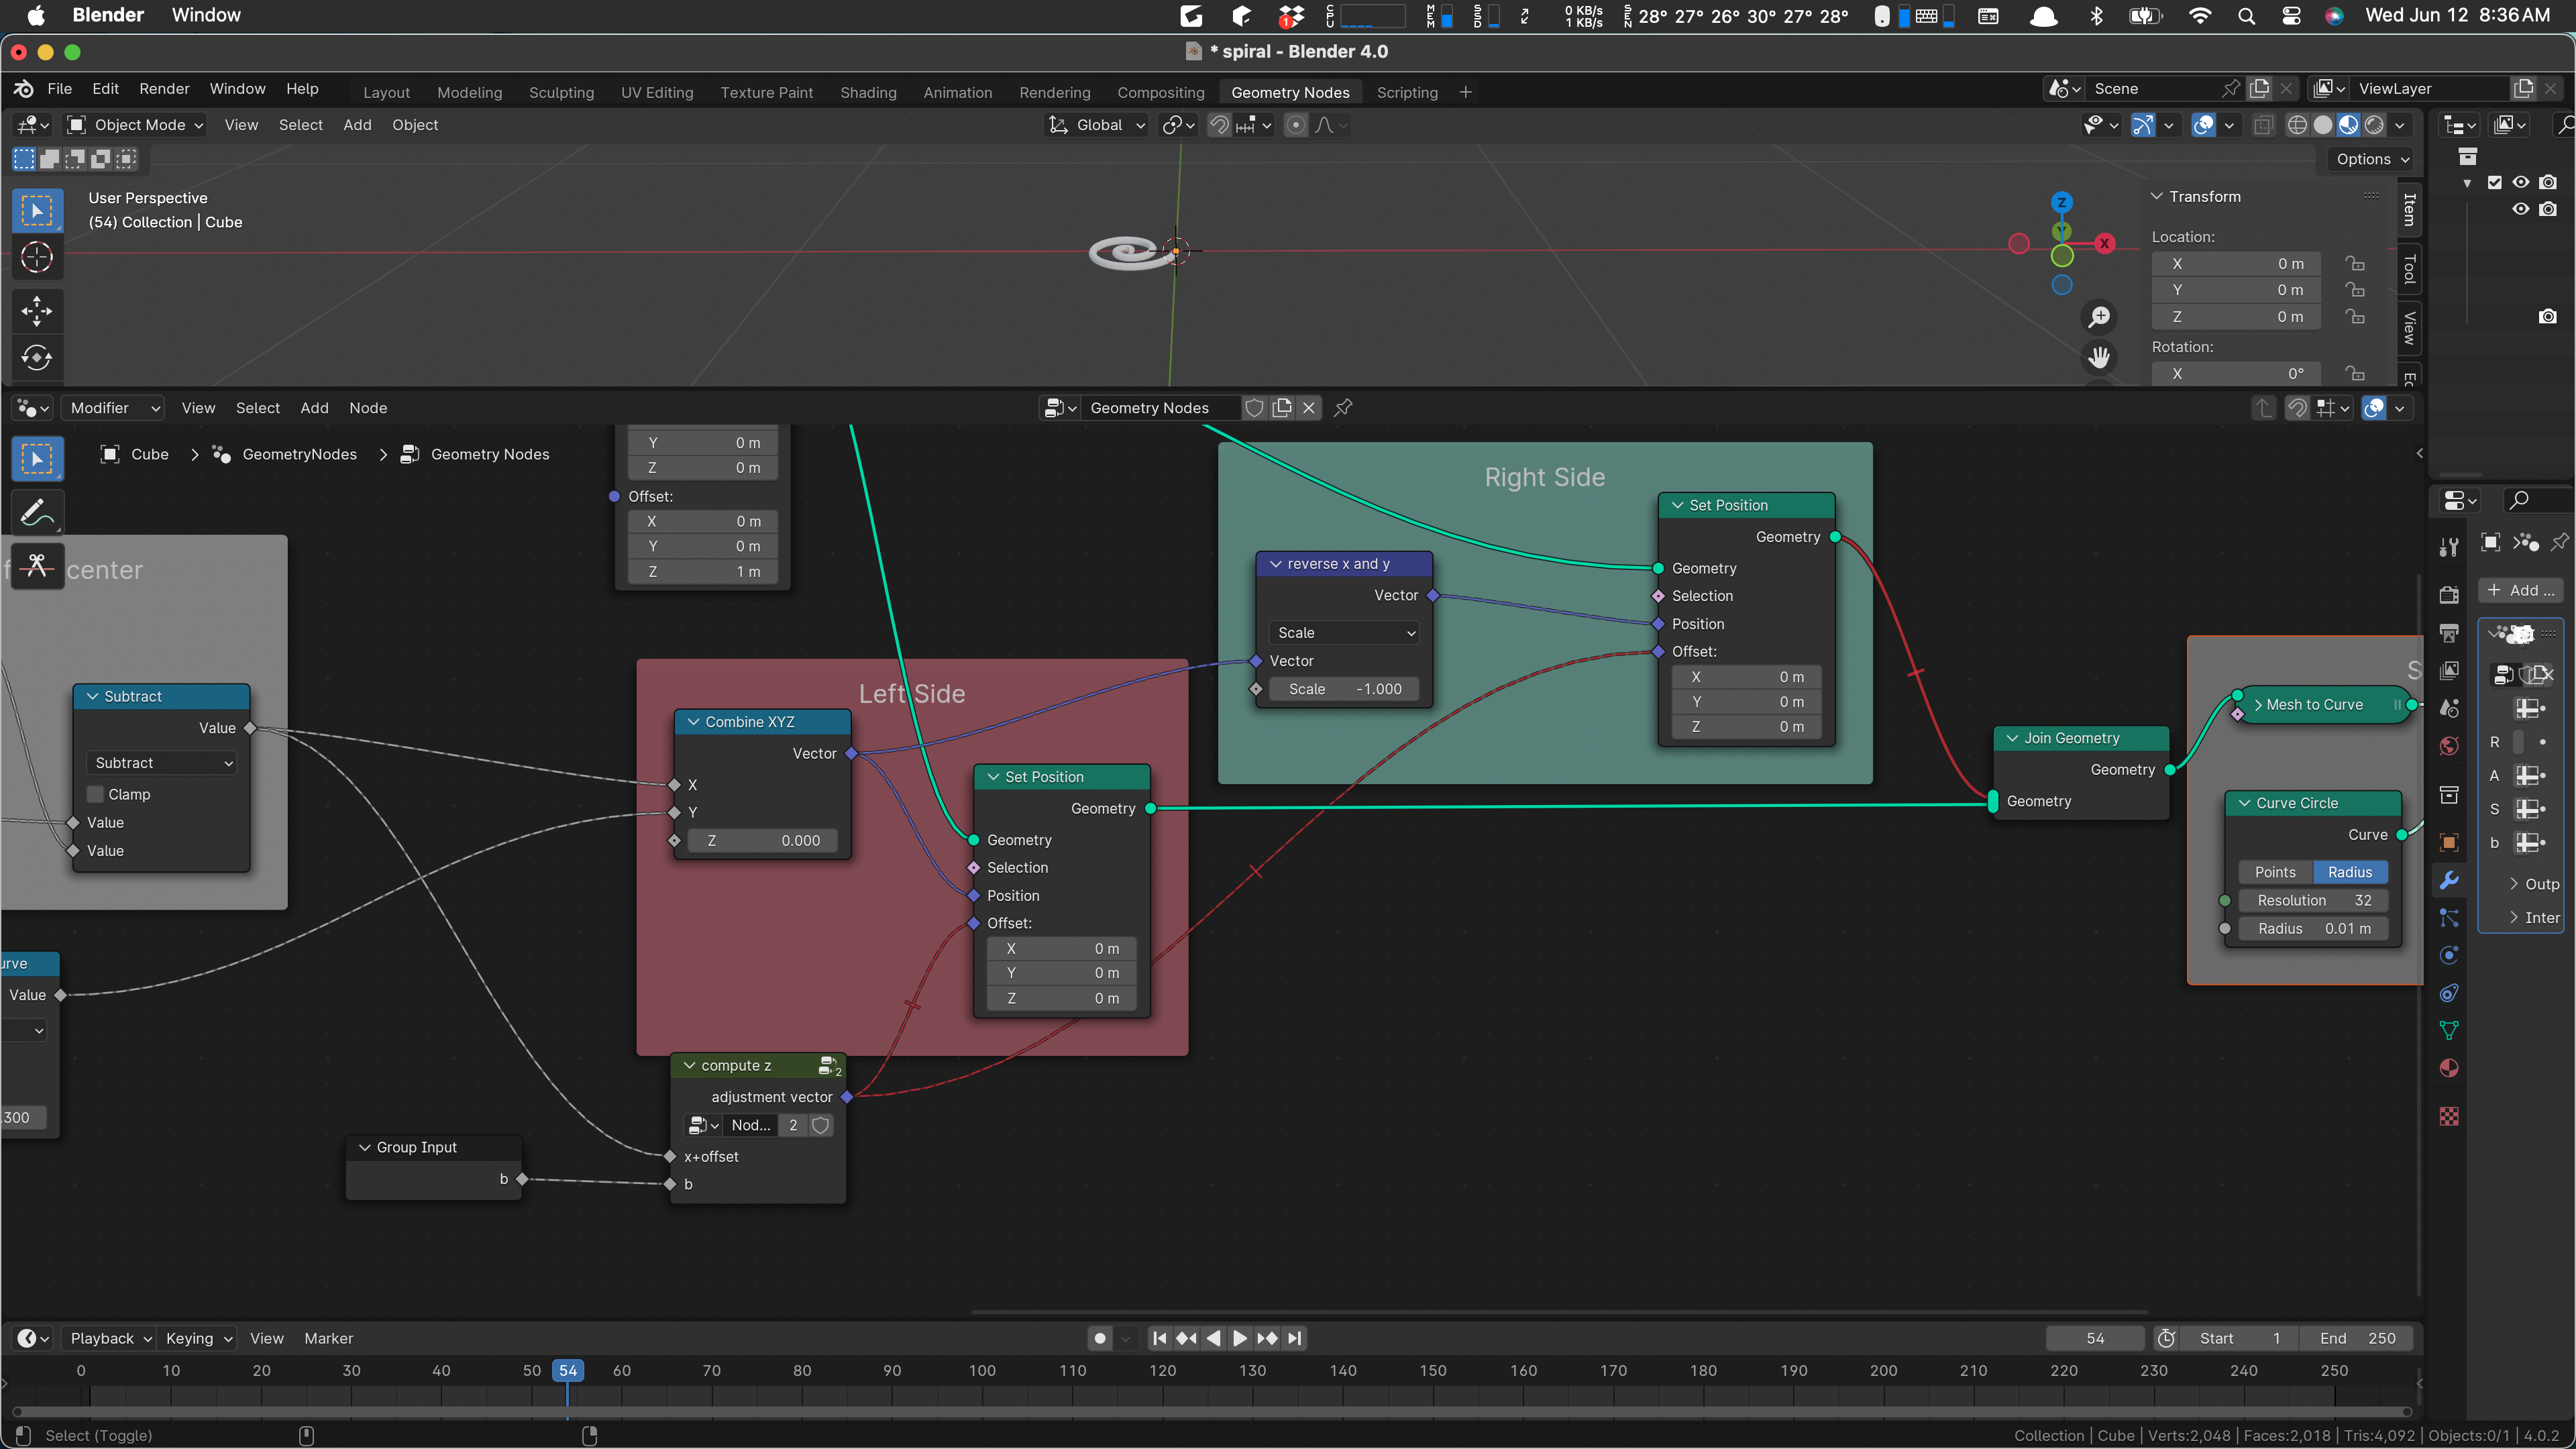
Task: Click the viewport zoom magnifier icon
Action: tap(2099, 317)
